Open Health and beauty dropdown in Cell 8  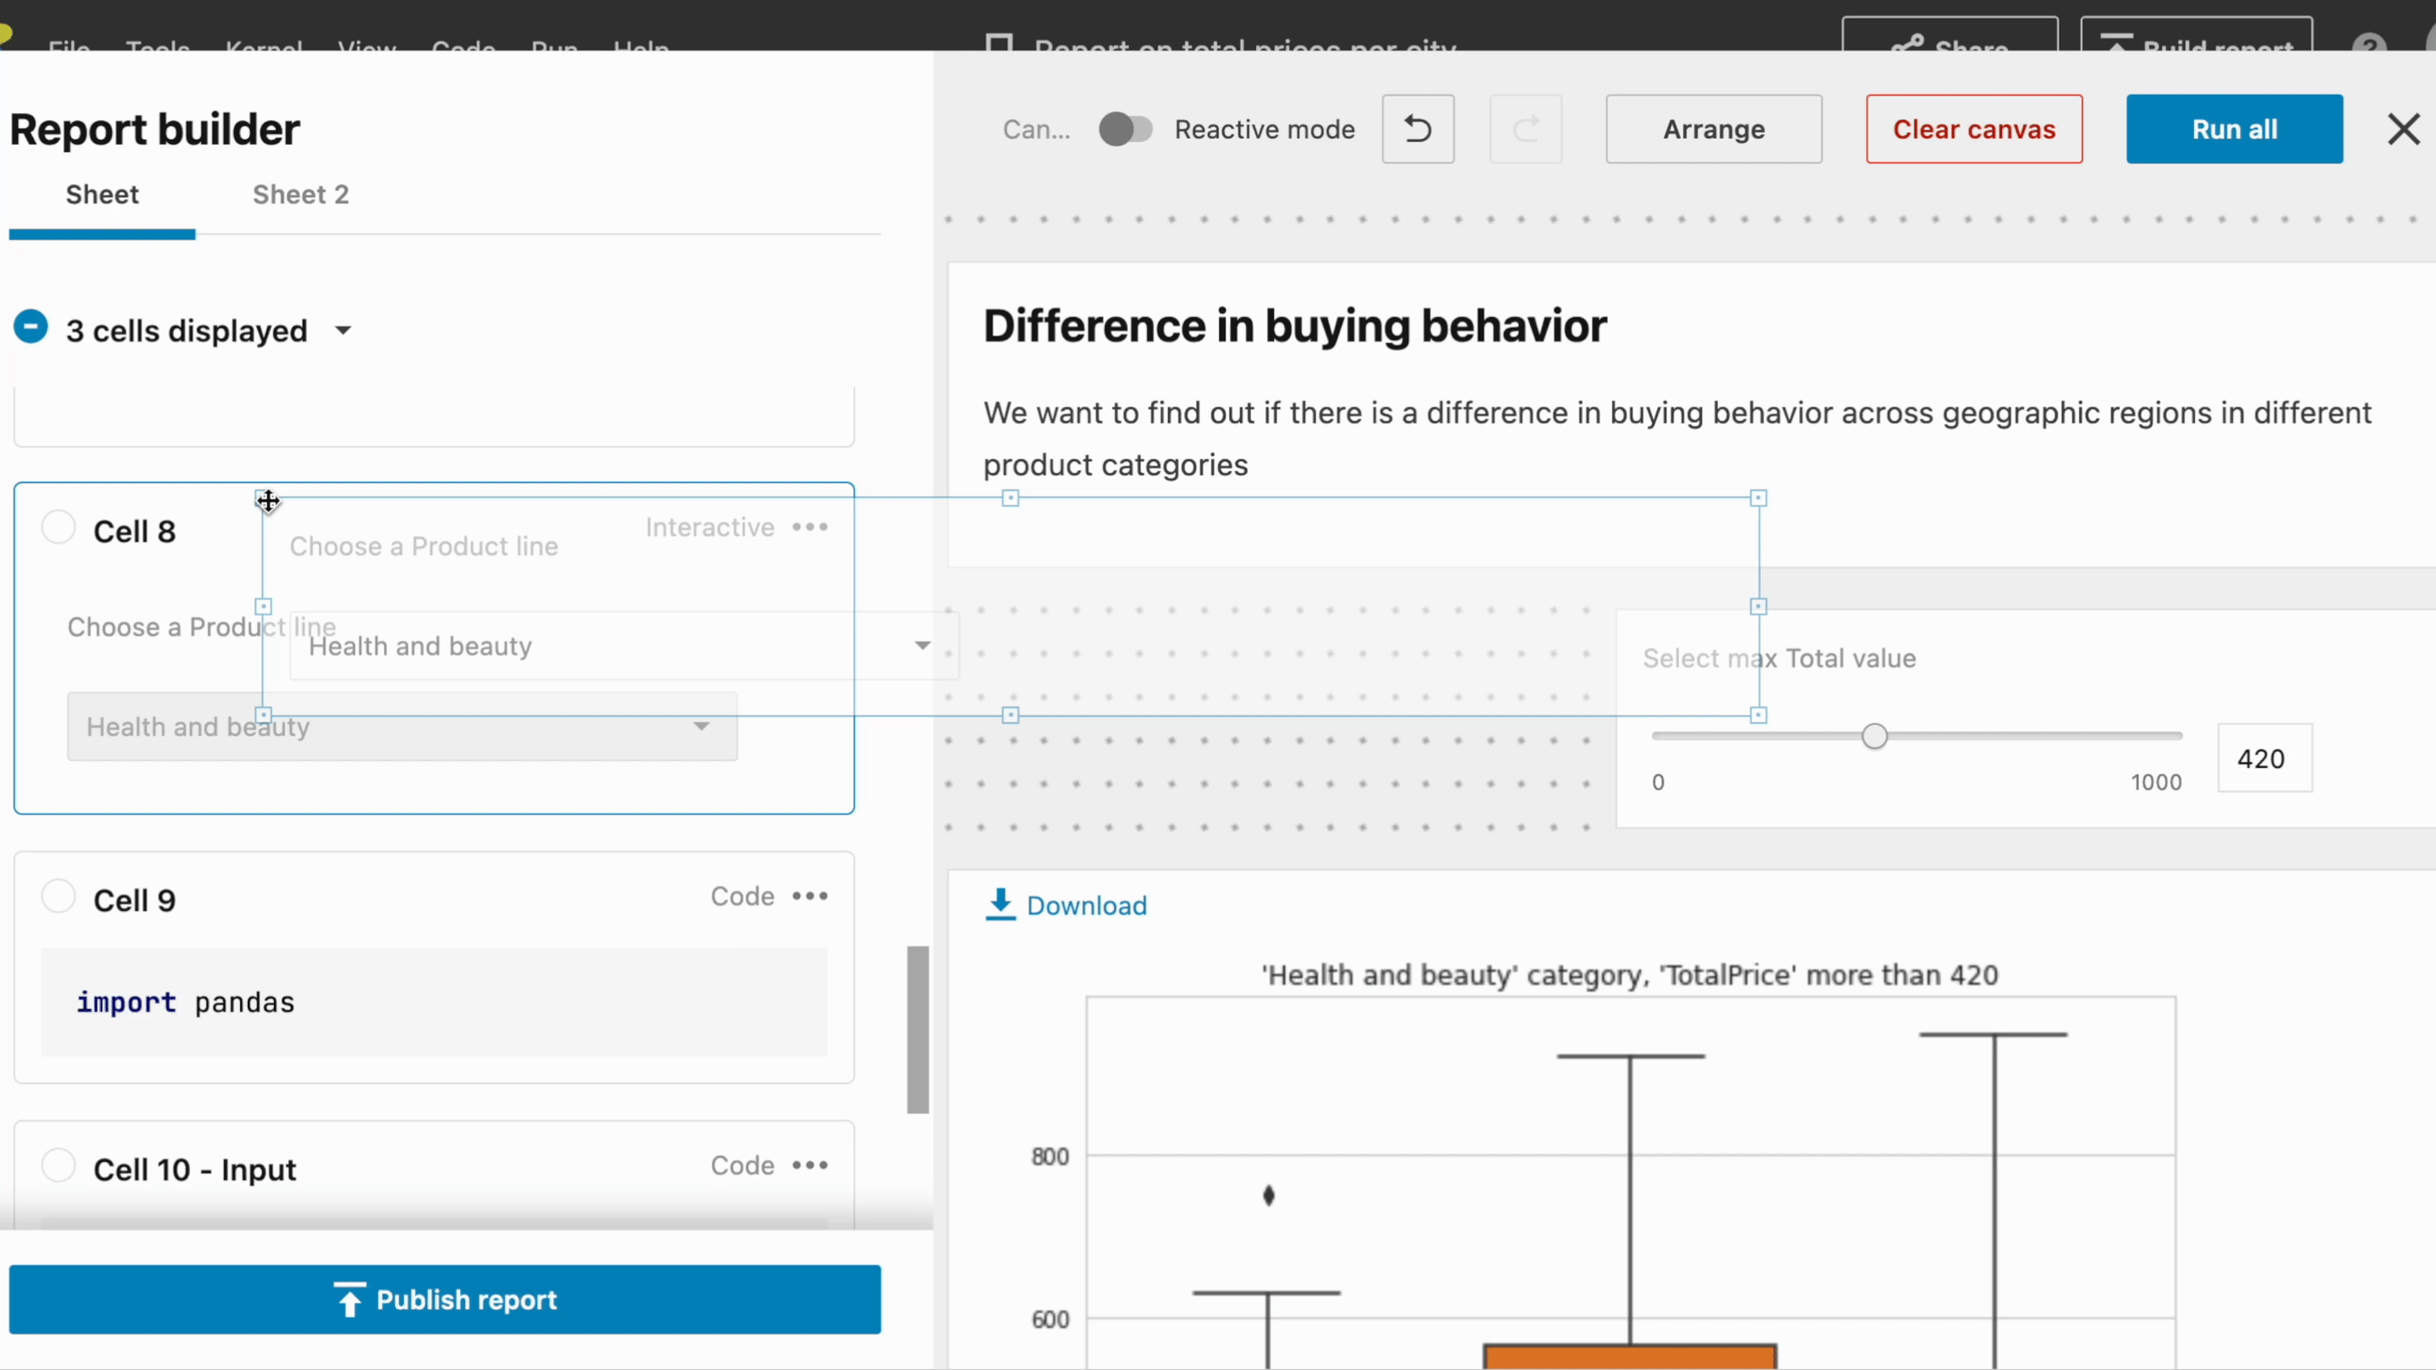[x=402, y=726]
